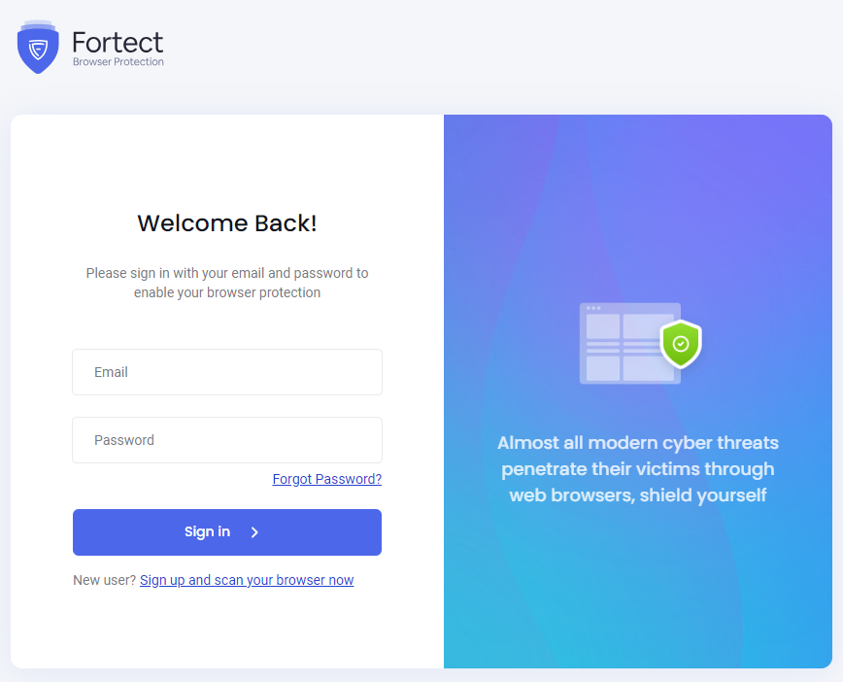Click the Welcome Back! heading
843x682 pixels.
(227, 223)
